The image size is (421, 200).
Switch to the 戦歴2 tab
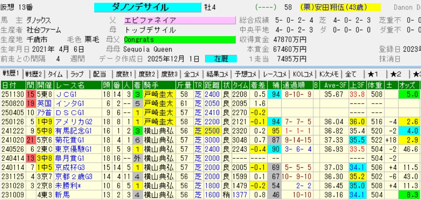(x=34, y=74)
